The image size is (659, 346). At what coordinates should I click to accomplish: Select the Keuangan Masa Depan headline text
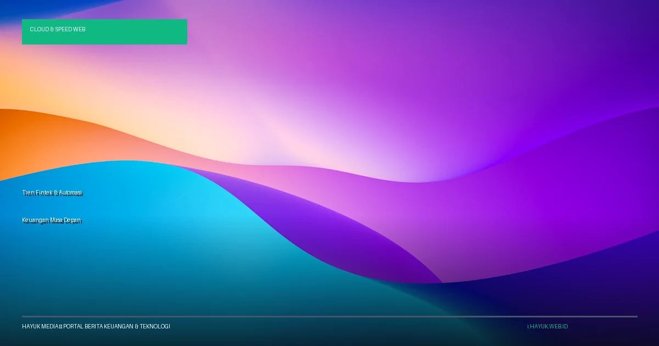coord(52,220)
